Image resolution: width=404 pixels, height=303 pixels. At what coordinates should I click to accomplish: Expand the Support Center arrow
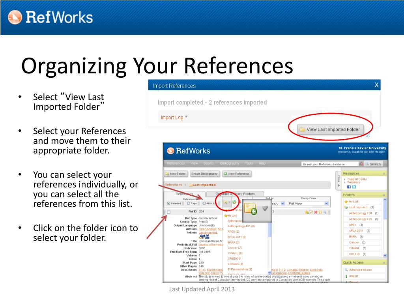(x=345, y=180)
